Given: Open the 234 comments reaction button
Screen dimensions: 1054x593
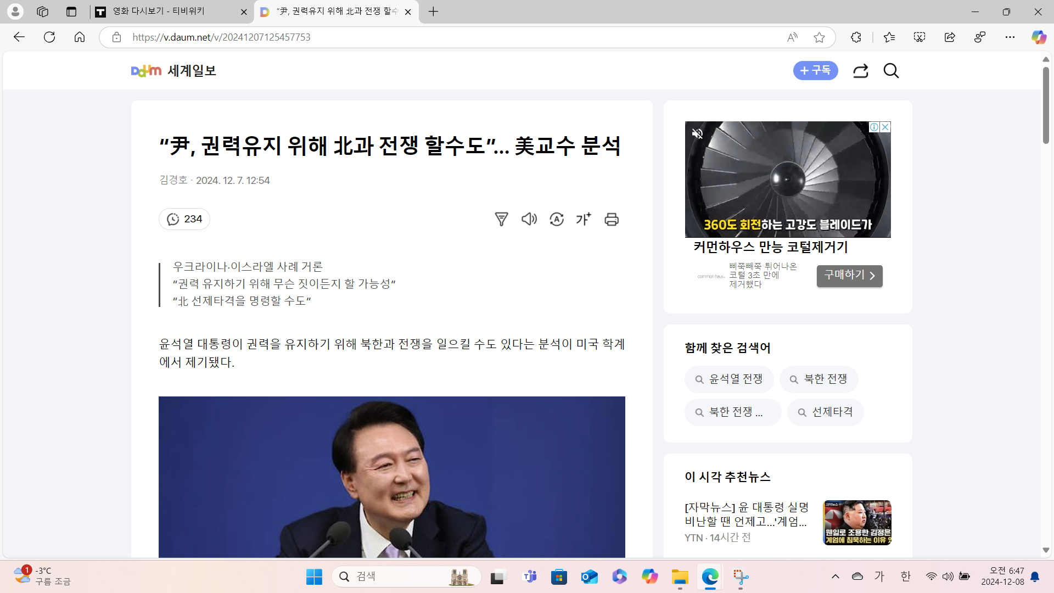Looking at the screenshot, I should pos(184,219).
